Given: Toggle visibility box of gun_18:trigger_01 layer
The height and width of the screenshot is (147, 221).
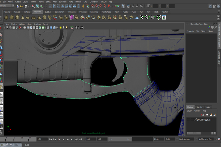Looking at the screenshot, I should click(x=189, y=119).
